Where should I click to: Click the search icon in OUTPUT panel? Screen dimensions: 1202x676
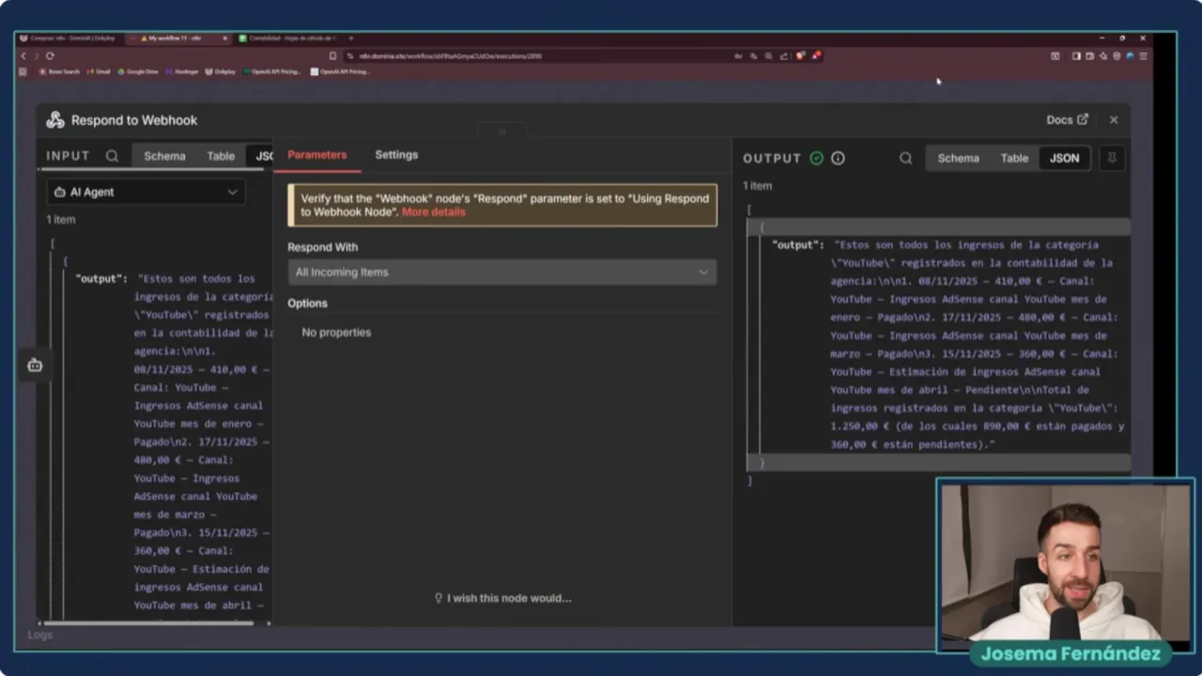906,158
